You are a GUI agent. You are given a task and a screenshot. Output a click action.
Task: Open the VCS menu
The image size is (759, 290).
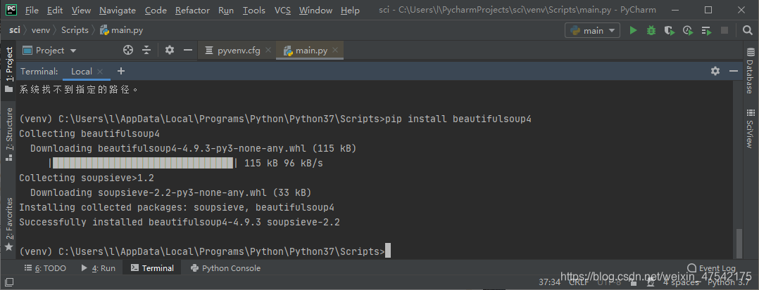click(283, 10)
